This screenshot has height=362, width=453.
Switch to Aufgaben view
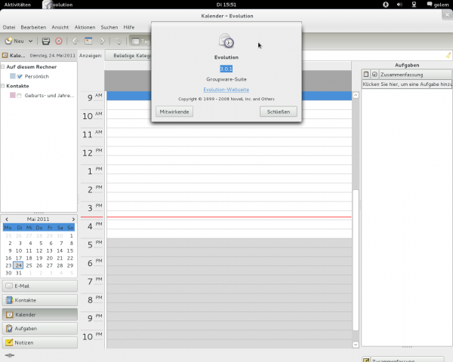click(40, 329)
